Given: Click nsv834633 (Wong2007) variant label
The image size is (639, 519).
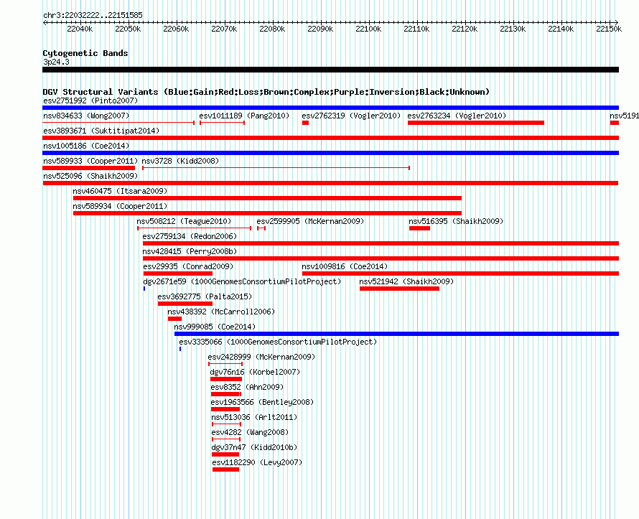Looking at the screenshot, I should (86, 116).
